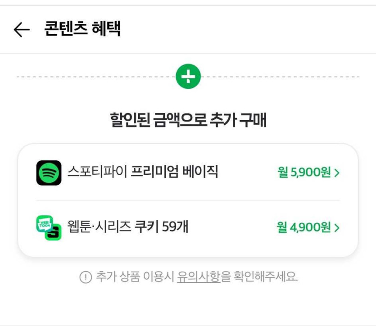Screen dimensions: 376x326
Task: Click the 할인된 금액으로 추가 구매 heading
Action: (x=188, y=120)
